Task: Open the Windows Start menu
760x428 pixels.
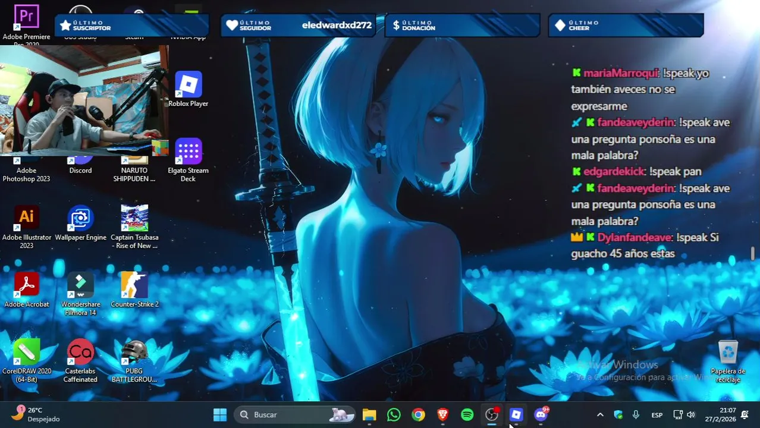Action: point(220,414)
